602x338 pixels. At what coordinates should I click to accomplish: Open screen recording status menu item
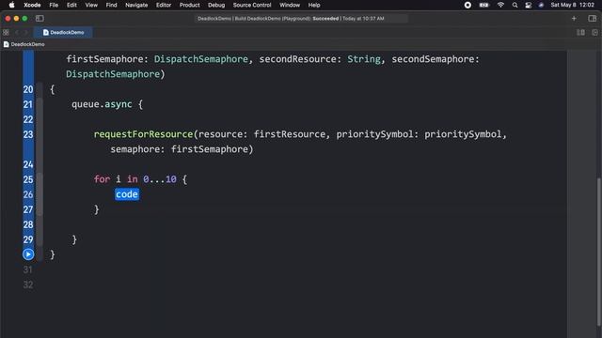tap(467, 5)
